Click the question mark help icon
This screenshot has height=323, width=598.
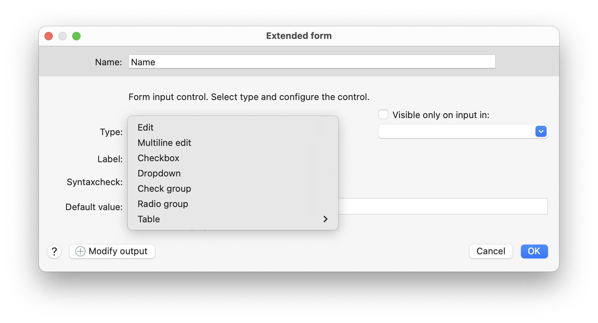pos(54,251)
